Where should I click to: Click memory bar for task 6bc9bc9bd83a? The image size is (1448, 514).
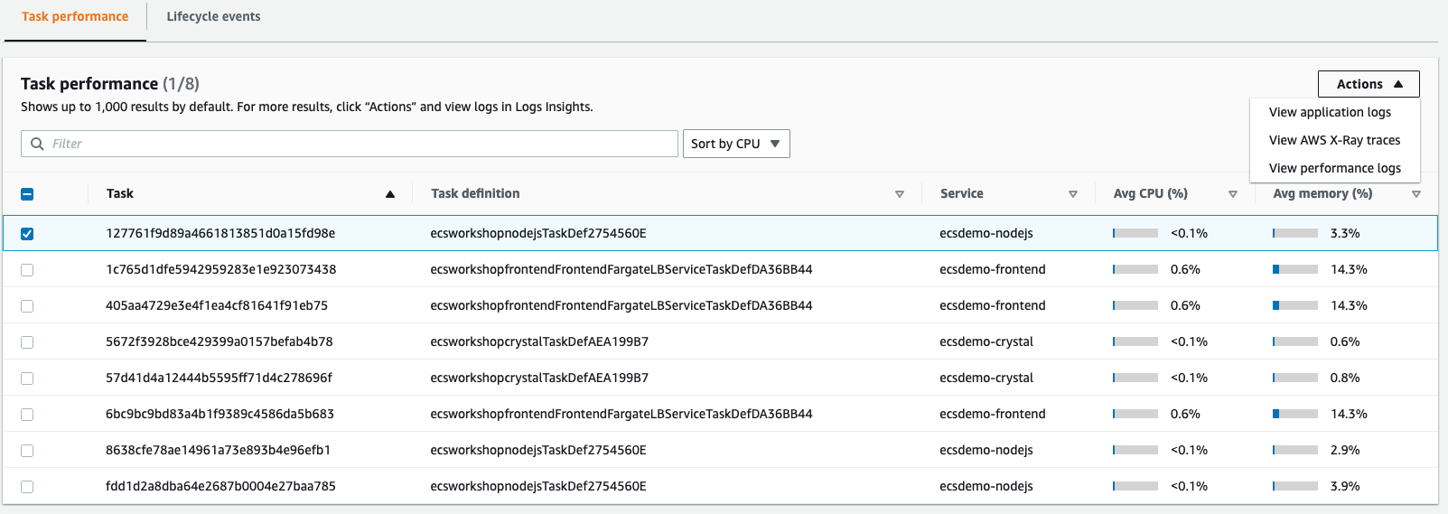(x=1295, y=414)
